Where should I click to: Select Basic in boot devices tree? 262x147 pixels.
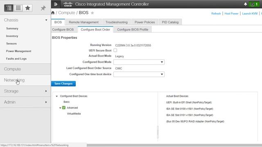(x=66, y=102)
